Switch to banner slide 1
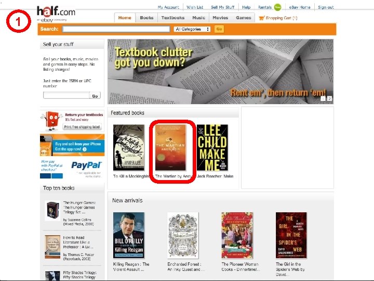 (x=323, y=98)
